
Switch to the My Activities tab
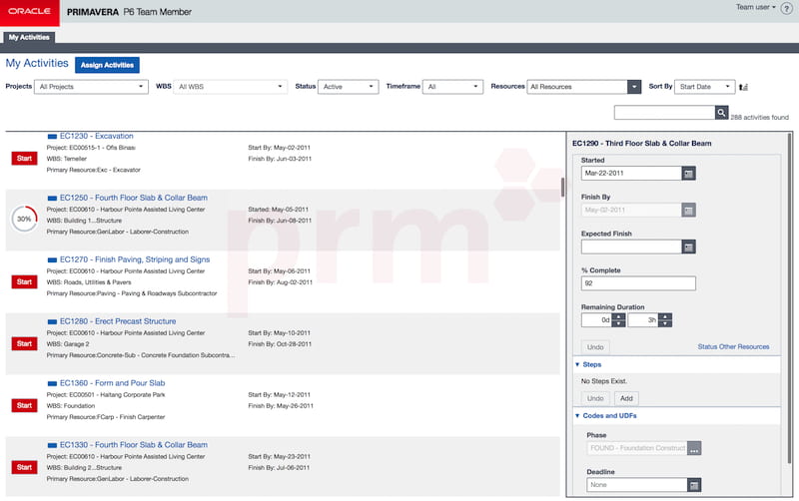tap(28, 37)
